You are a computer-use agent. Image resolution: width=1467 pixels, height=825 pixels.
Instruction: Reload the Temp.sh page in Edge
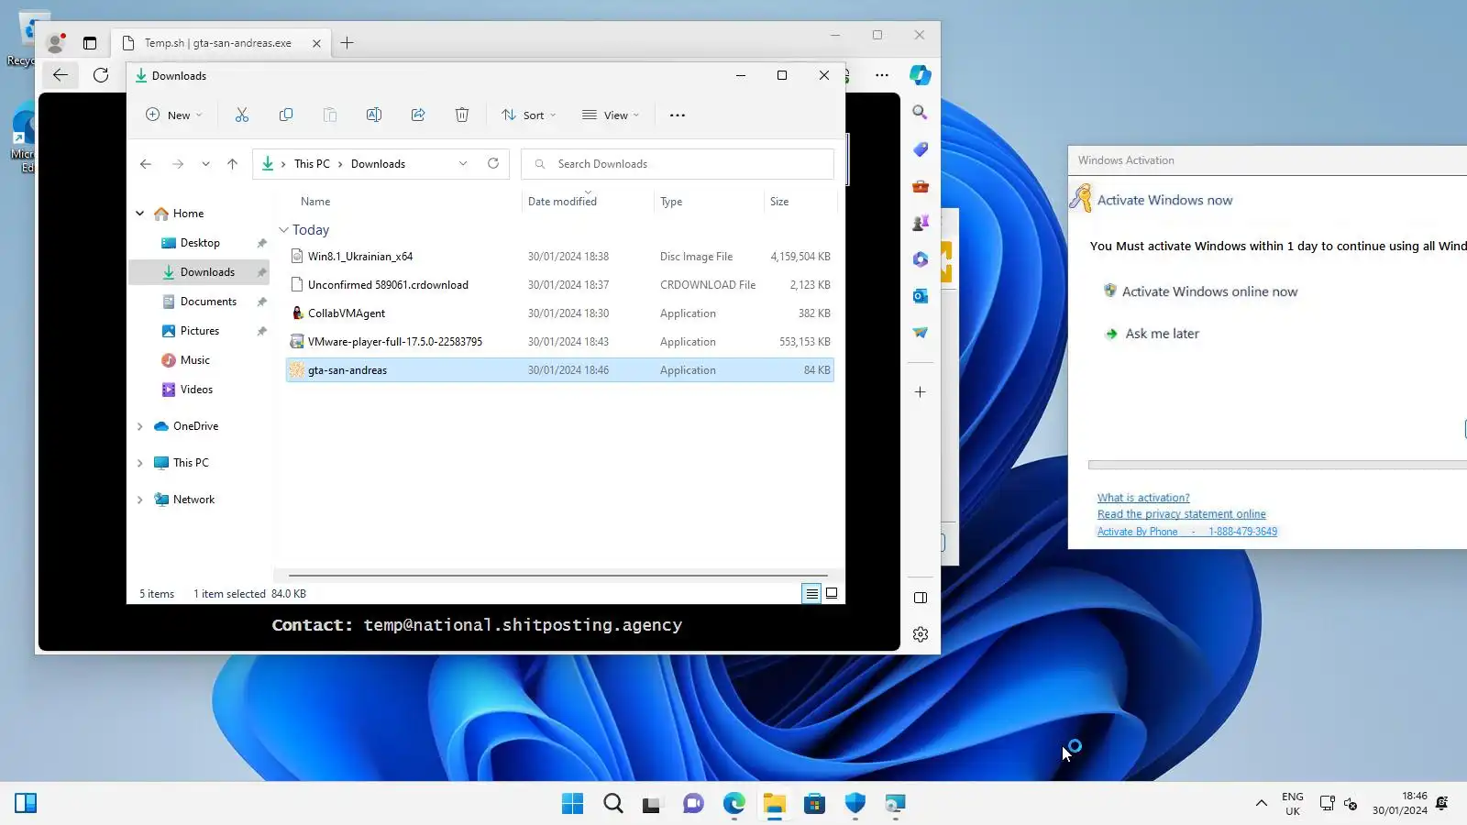click(x=101, y=75)
